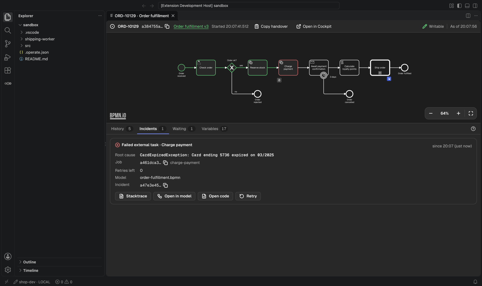Customize layout icon in title bar

(x=452, y=6)
